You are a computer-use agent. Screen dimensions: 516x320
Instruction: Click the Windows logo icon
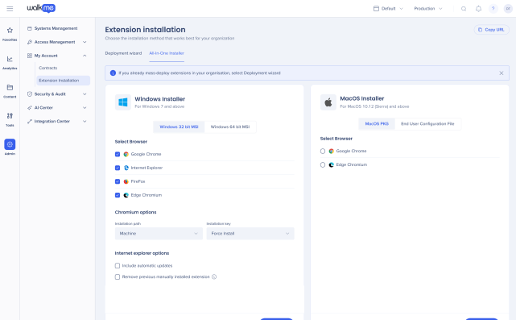[122, 102]
